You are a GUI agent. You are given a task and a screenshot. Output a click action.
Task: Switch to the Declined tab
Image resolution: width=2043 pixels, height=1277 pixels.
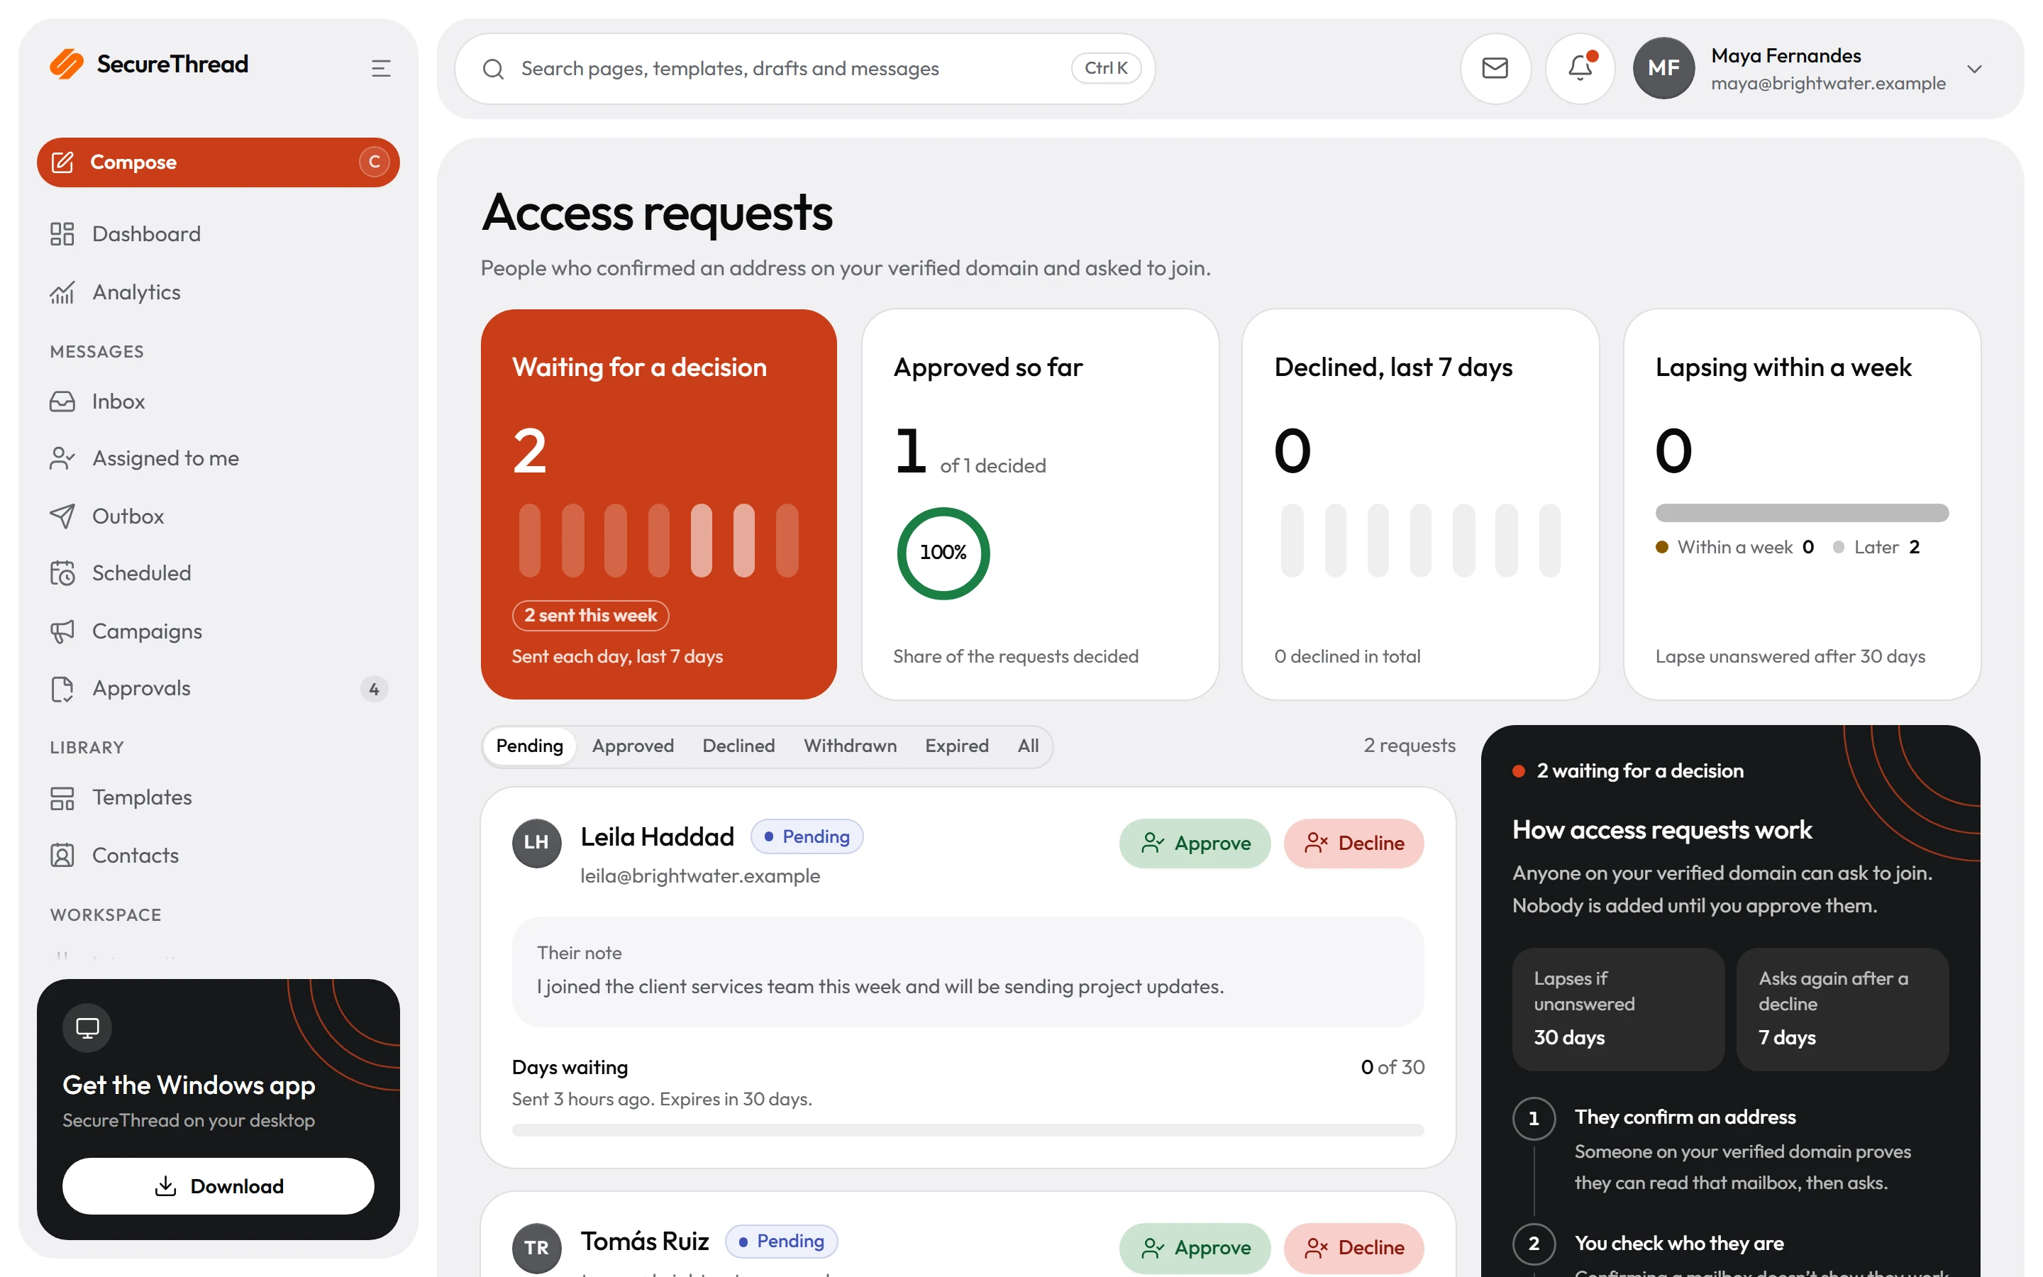tap(738, 746)
